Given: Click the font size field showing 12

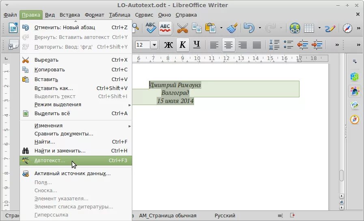Looking at the screenshot, I should coord(142,45).
